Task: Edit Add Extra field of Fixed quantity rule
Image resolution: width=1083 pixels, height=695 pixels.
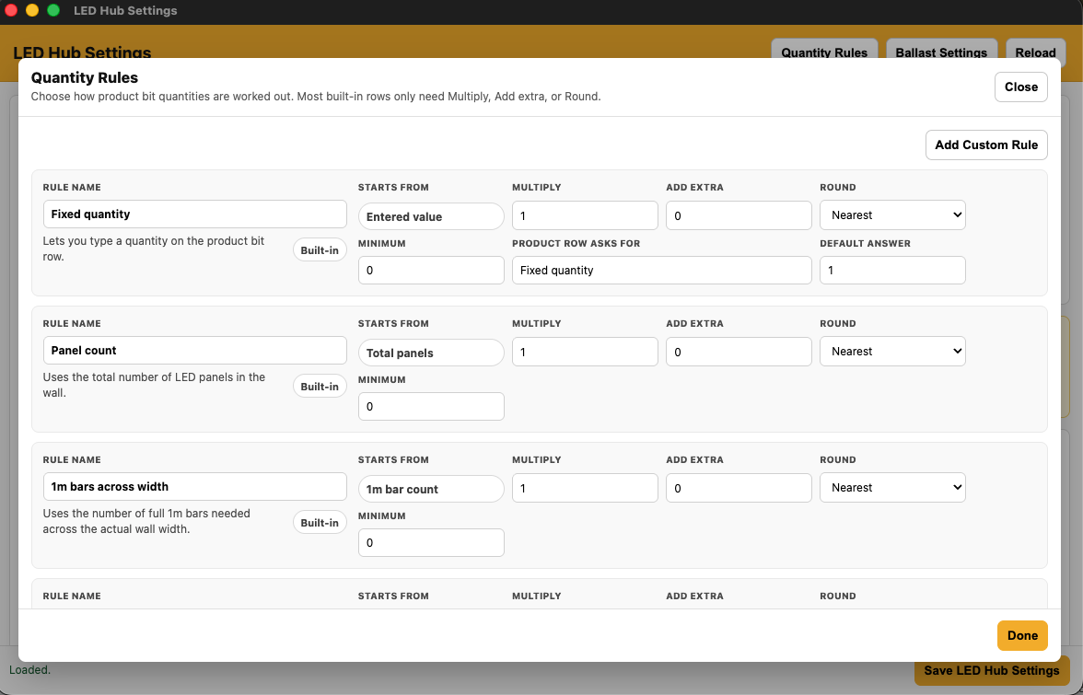Action: coord(739,215)
